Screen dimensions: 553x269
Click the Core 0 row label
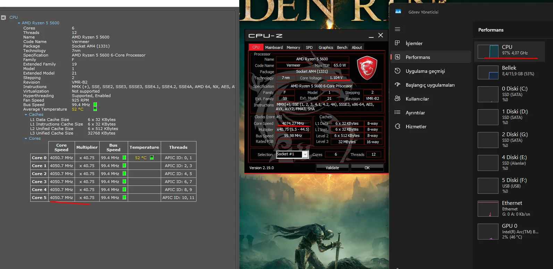click(x=39, y=158)
